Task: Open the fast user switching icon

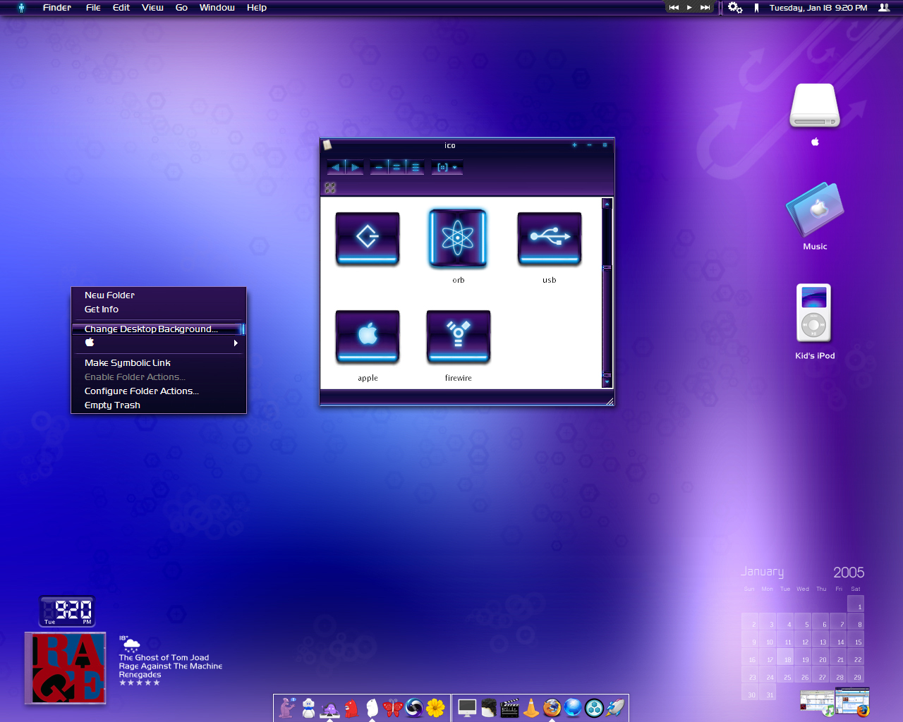Action: coord(884,8)
